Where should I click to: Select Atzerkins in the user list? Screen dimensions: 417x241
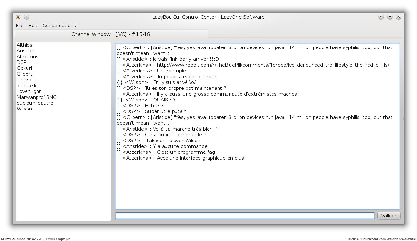[x=27, y=57]
